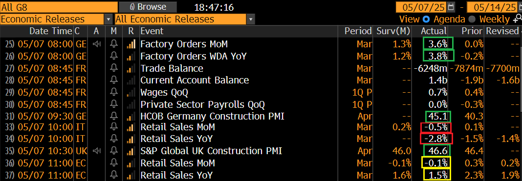The width and height of the screenshot is (522, 181).
Task: Toggle the alert bell for Current Account Balance
Action: pyautogui.click(x=114, y=80)
